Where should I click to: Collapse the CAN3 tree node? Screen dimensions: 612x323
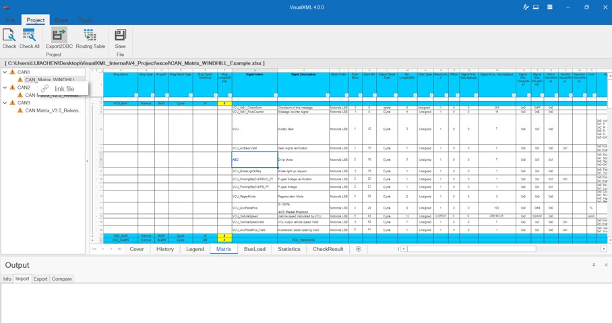pos(5,103)
